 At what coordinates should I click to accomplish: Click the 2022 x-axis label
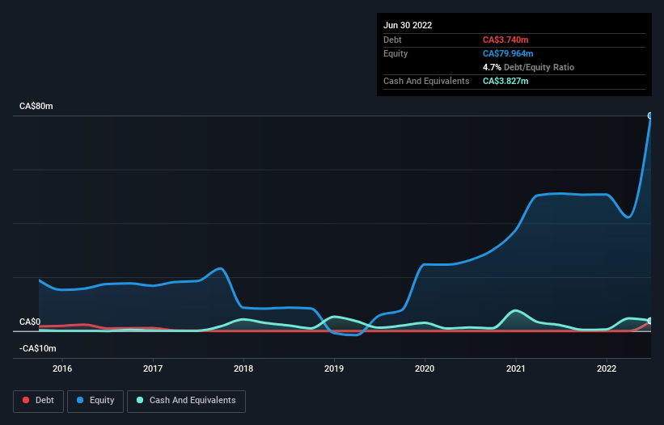tap(607, 368)
